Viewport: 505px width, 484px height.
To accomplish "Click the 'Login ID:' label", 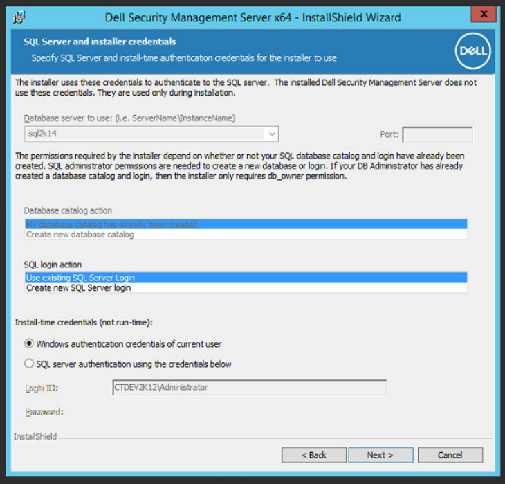I will (x=42, y=388).
